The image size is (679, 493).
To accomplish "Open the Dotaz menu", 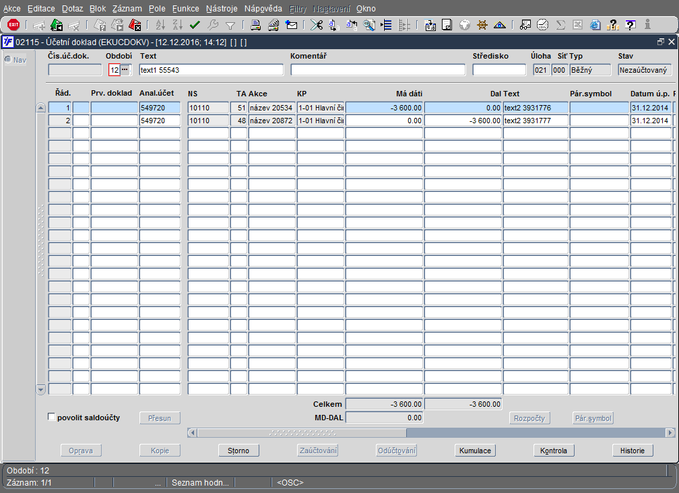I will pos(72,8).
